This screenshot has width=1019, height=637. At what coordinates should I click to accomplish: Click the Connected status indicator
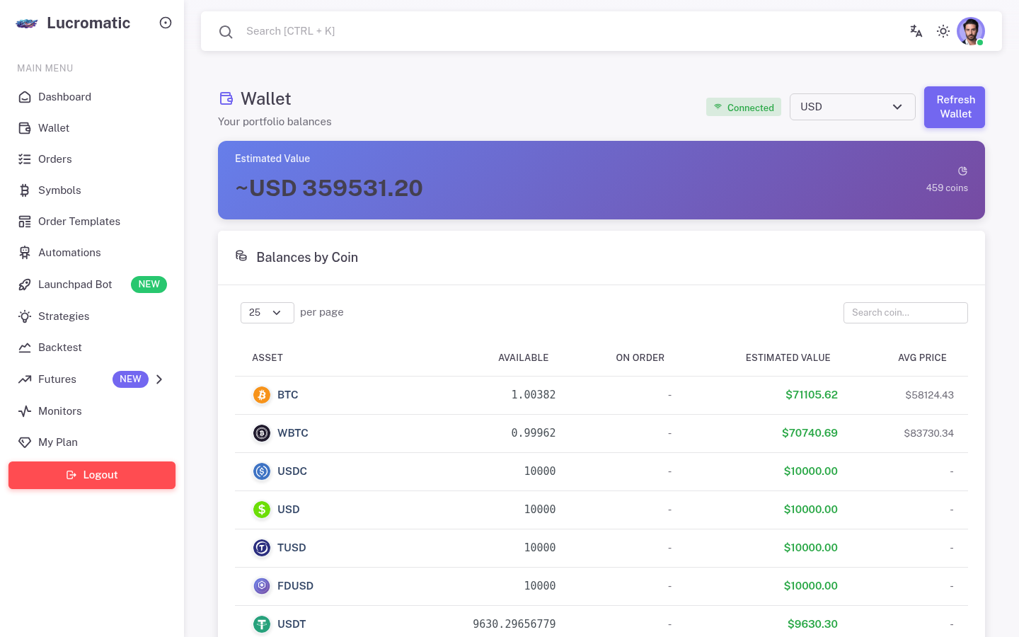coord(744,107)
